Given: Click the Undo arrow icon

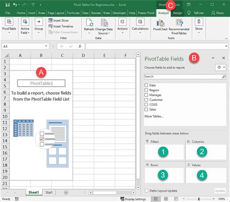Looking at the screenshot, I should (15, 5).
